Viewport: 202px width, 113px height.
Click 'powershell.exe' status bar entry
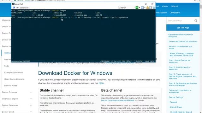tap(21, 61)
